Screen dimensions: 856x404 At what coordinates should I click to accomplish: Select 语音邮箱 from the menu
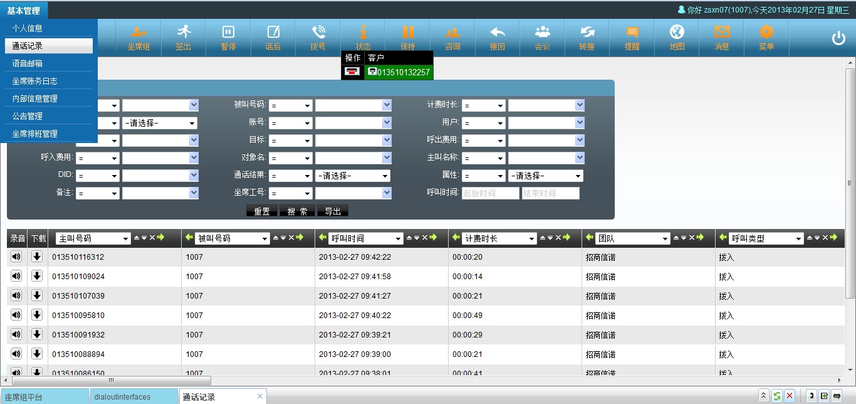(28, 63)
